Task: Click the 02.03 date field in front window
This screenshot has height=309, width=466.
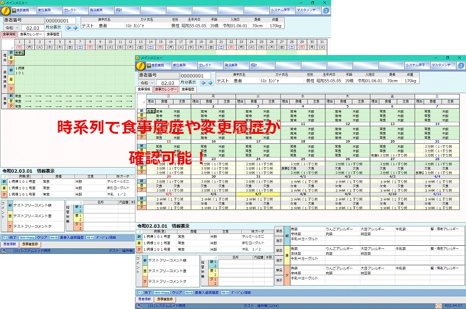Action: 167,83
